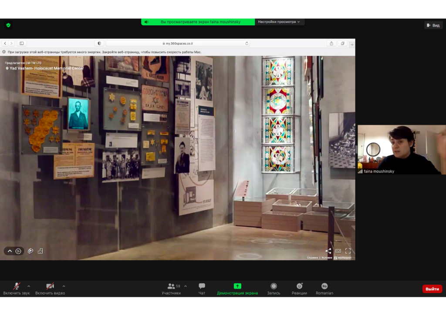The height and width of the screenshot is (316, 446).
Task: Expand participants options arrow
Action: pyautogui.click(x=186, y=286)
